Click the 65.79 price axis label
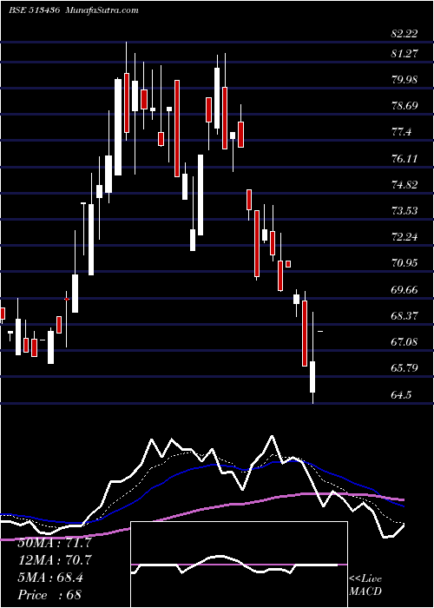Image resolution: width=434 pixels, height=608 pixels. pyautogui.click(x=404, y=368)
